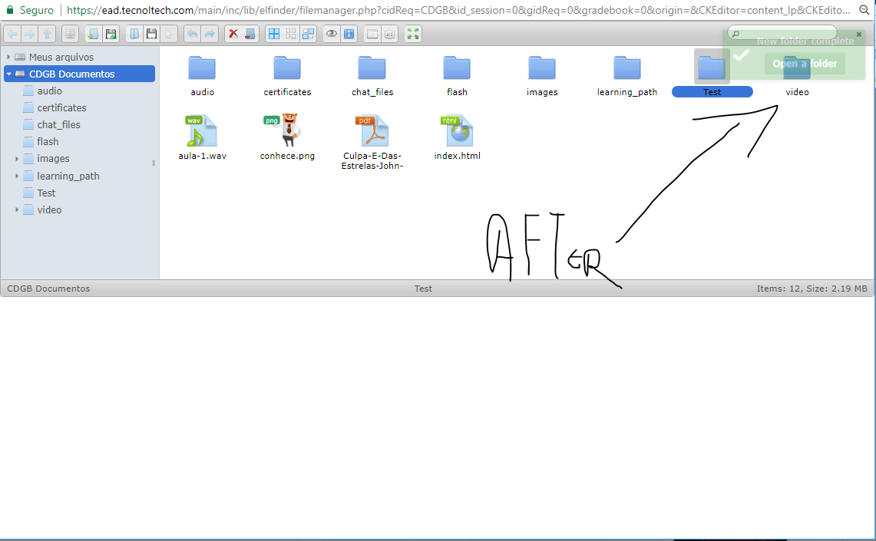
Task: Open the selected item via Open icon
Action: click(134, 34)
